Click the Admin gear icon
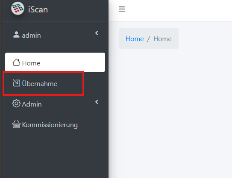This screenshot has width=232, height=178. (x=16, y=104)
